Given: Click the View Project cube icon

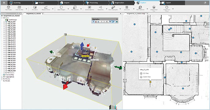Looking at the screenshot, I should click(x=9, y=7).
